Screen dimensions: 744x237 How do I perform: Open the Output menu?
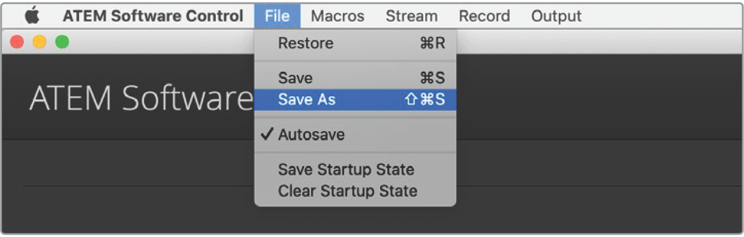pos(556,16)
